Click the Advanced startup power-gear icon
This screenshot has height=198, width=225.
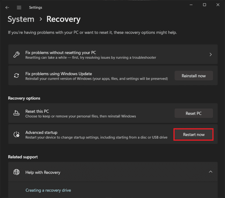pos(17,135)
